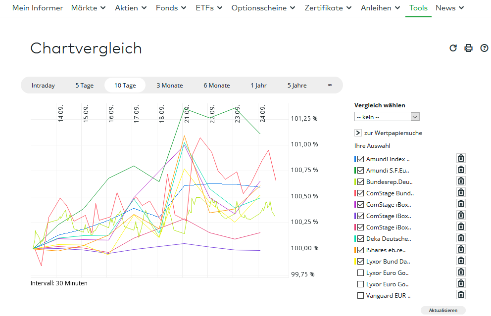Check the Vanguard EUR checkbox

tap(360, 295)
